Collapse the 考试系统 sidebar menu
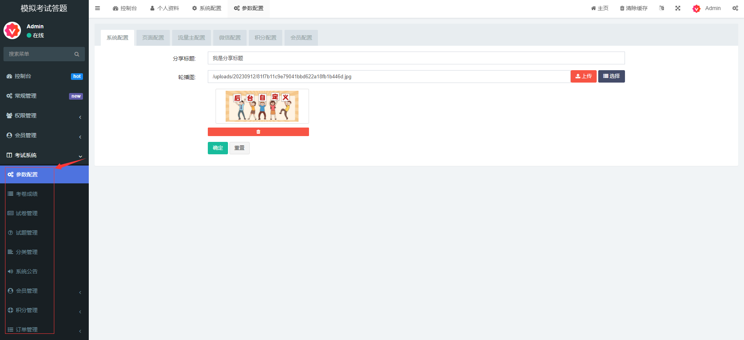This screenshot has height=340, width=744. tap(44, 155)
